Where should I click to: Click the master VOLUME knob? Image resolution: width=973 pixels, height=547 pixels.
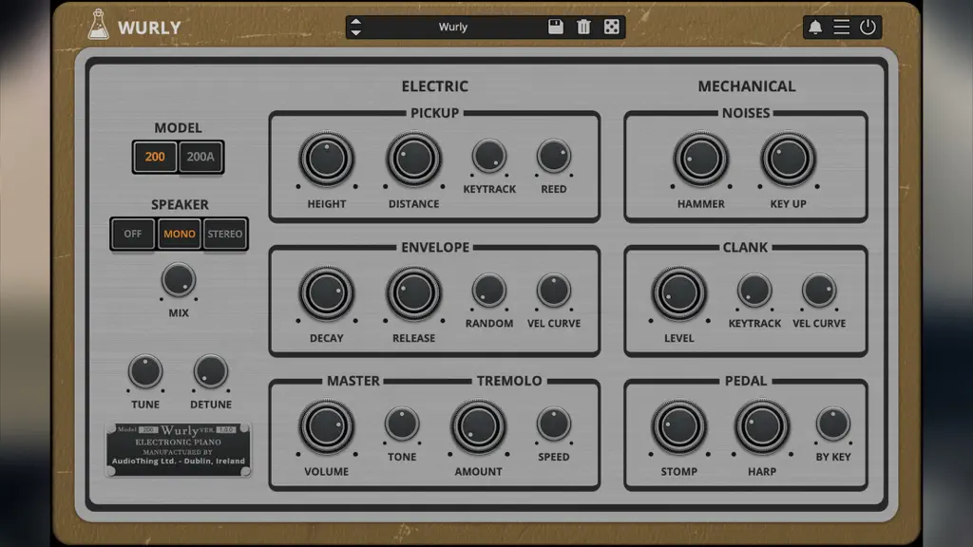click(x=327, y=426)
